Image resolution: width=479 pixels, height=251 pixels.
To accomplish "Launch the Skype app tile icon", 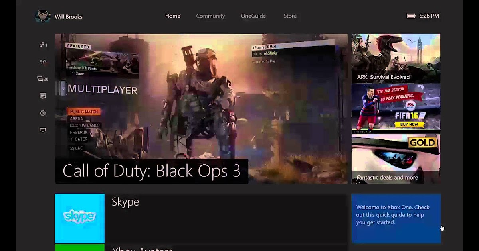I will click(80, 218).
